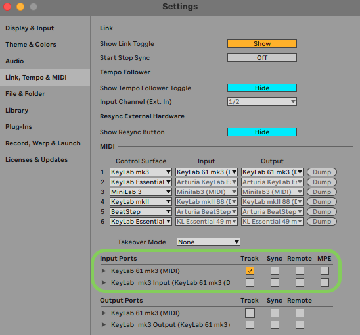Click Dump button for row 6
Viewport: 360px width, 335px height.
pos(322,222)
